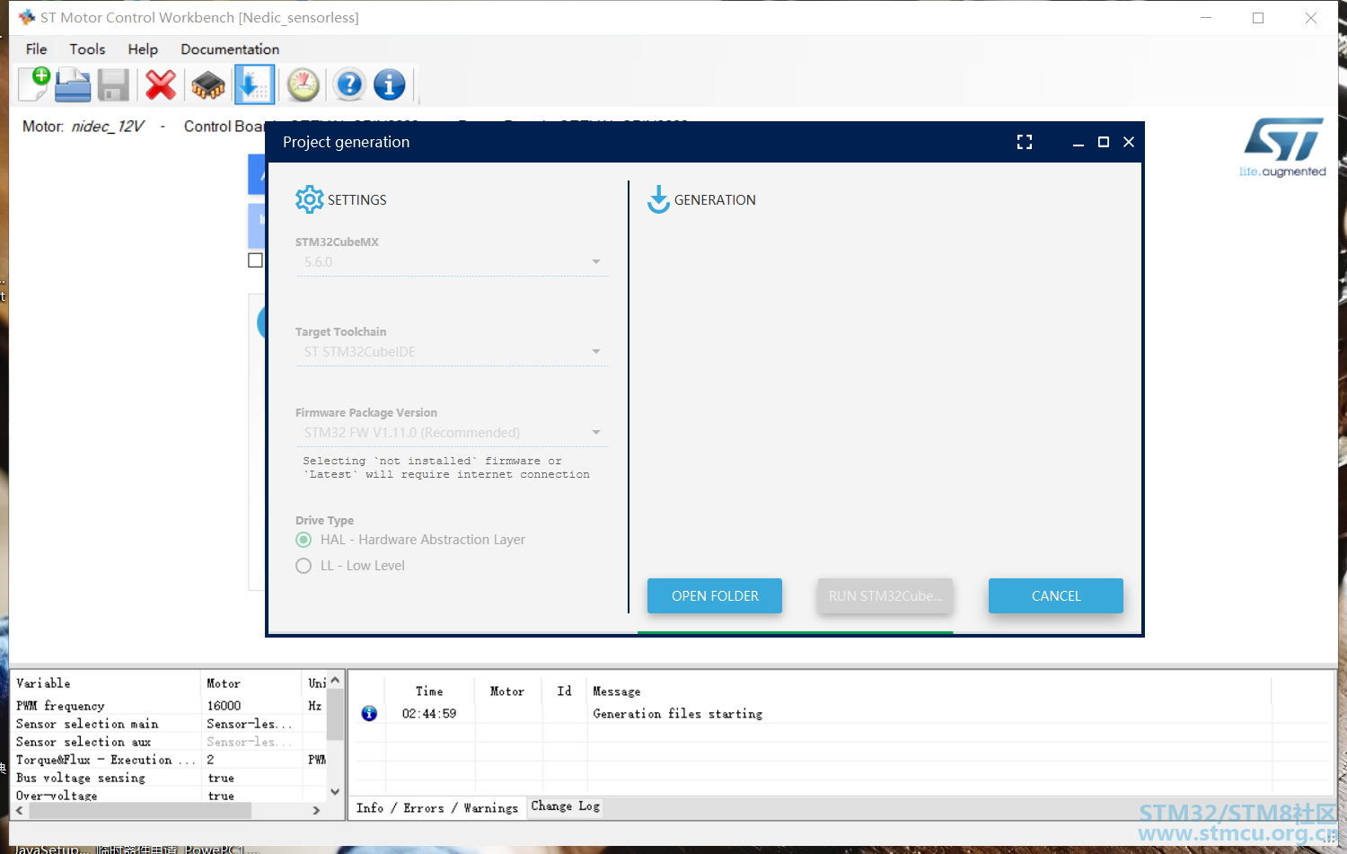
Task: Click the info icon in the message log row
Action: (369, 713)
